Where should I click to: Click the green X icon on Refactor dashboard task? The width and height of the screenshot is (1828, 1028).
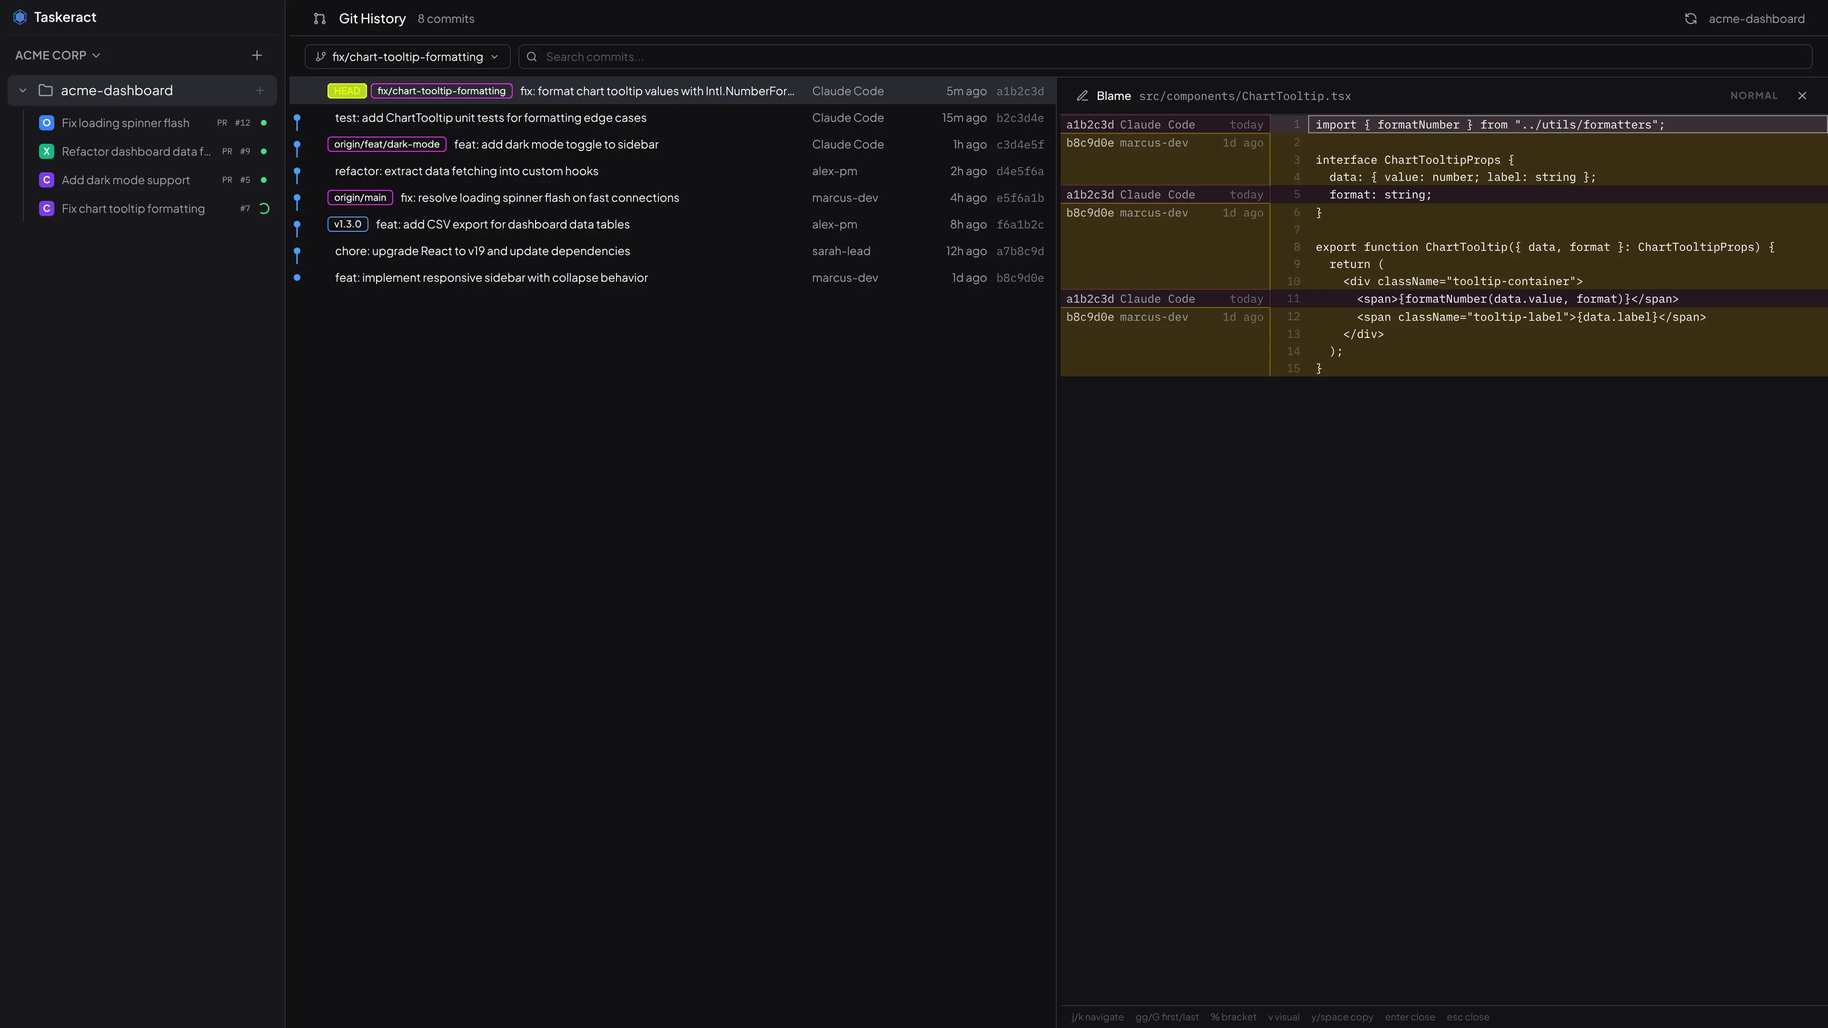45,151
